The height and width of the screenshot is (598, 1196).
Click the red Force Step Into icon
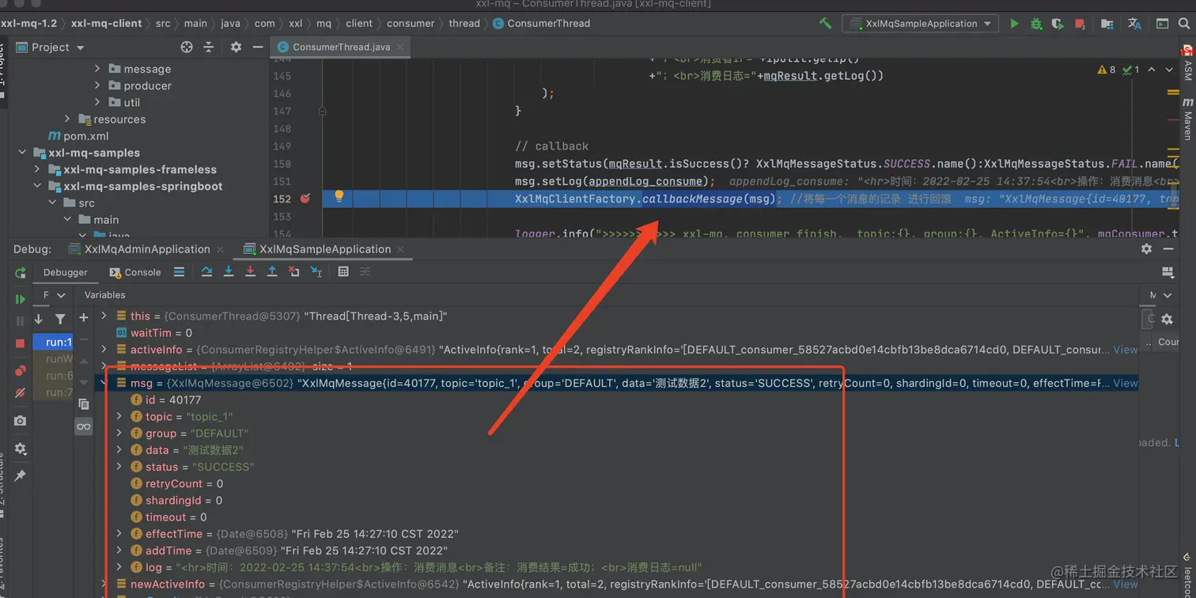pyautogui.click(x=250, y=271)
